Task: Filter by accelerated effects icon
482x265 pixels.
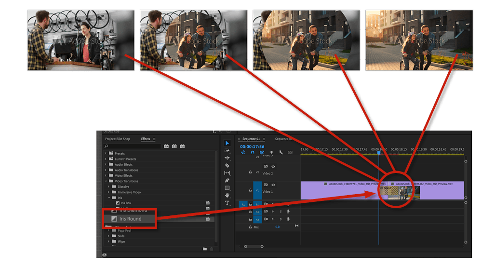Action: point(166,146)
